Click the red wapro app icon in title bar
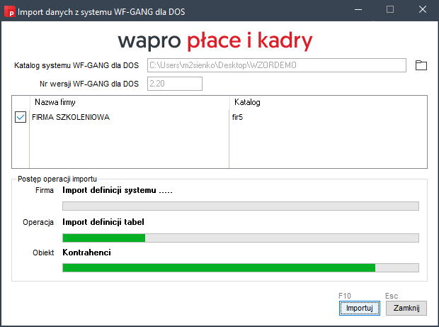Viewport: 439px width, 327px height. (9, 11)
